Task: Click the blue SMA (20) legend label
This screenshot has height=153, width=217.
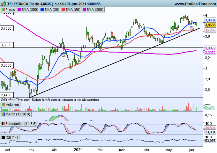Action: coord(50,10)
